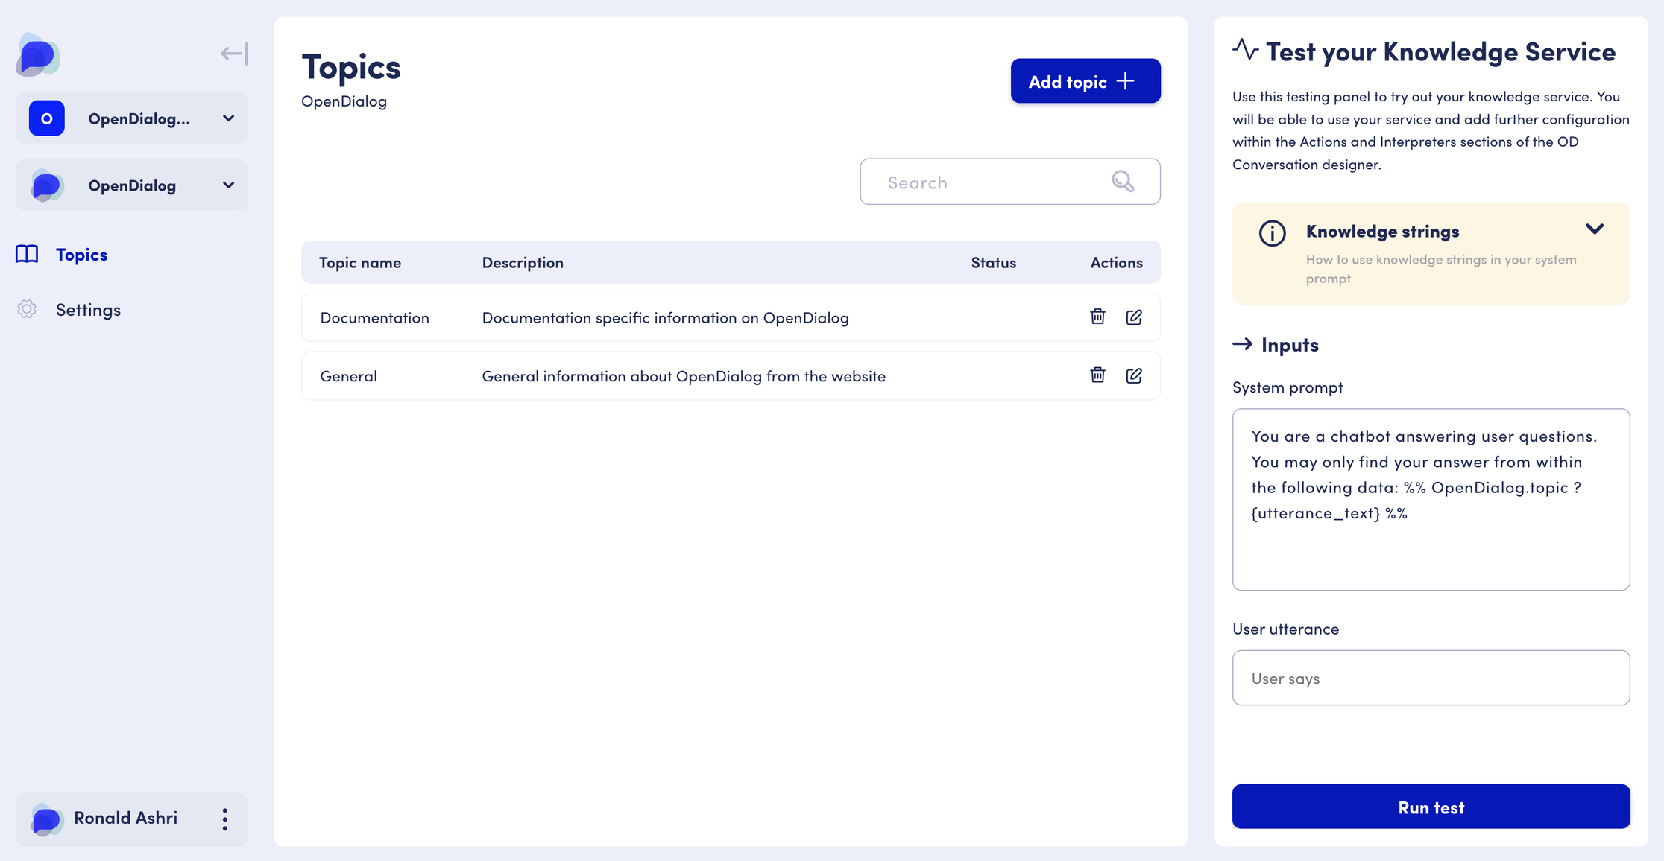The image size is (1664, 861).
Task: Click the Knowledge strings info icon
Action: coord(1272,233)
